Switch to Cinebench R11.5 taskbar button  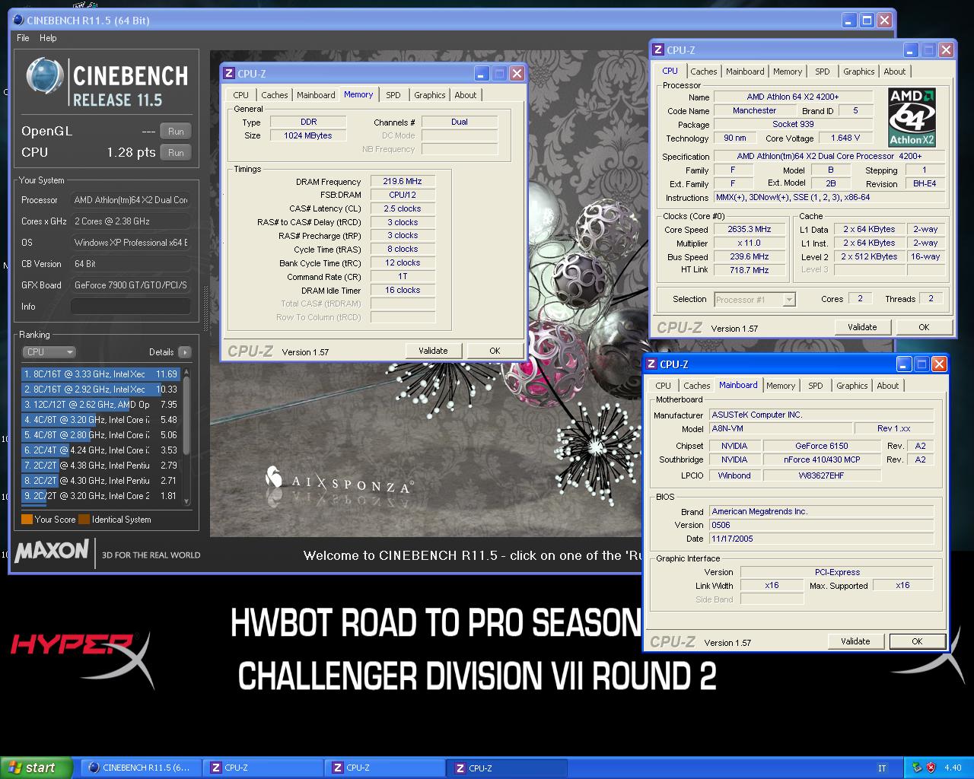(x=140, y=768)
